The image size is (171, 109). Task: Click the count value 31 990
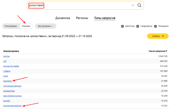point(164,81)
